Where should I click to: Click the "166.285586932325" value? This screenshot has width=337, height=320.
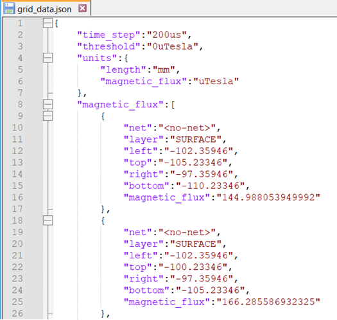(x=268, y=302)
